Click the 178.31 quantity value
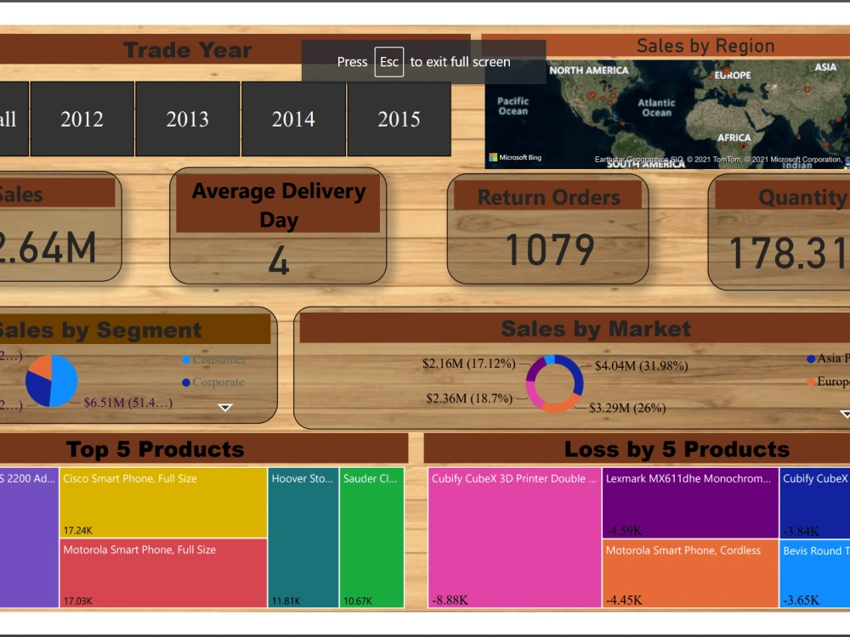The width and height of the screenshot is (850, 637). (790, 253)
